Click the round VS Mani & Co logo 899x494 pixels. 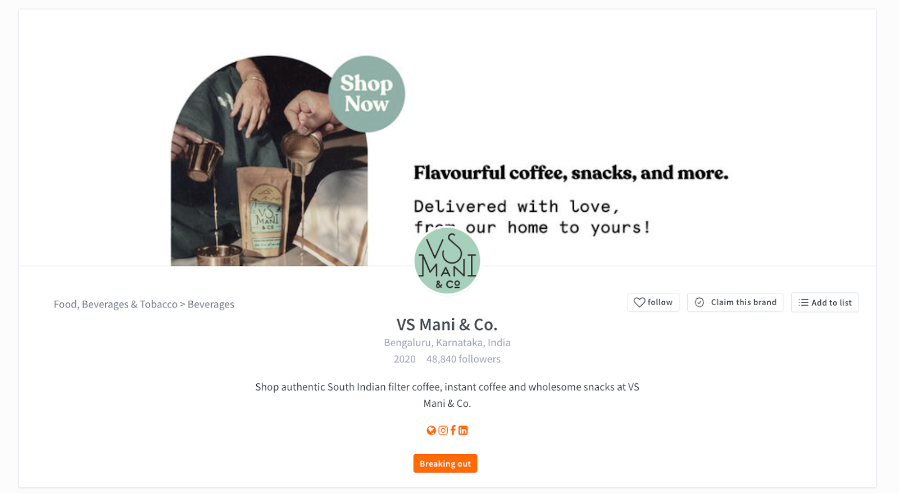click(447, 261)
